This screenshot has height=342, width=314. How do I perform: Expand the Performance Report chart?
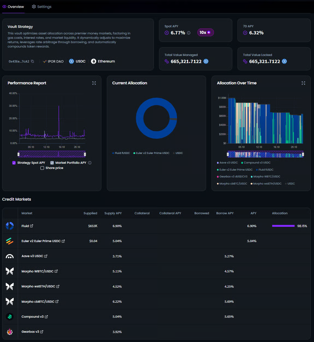tap(94, 83)
